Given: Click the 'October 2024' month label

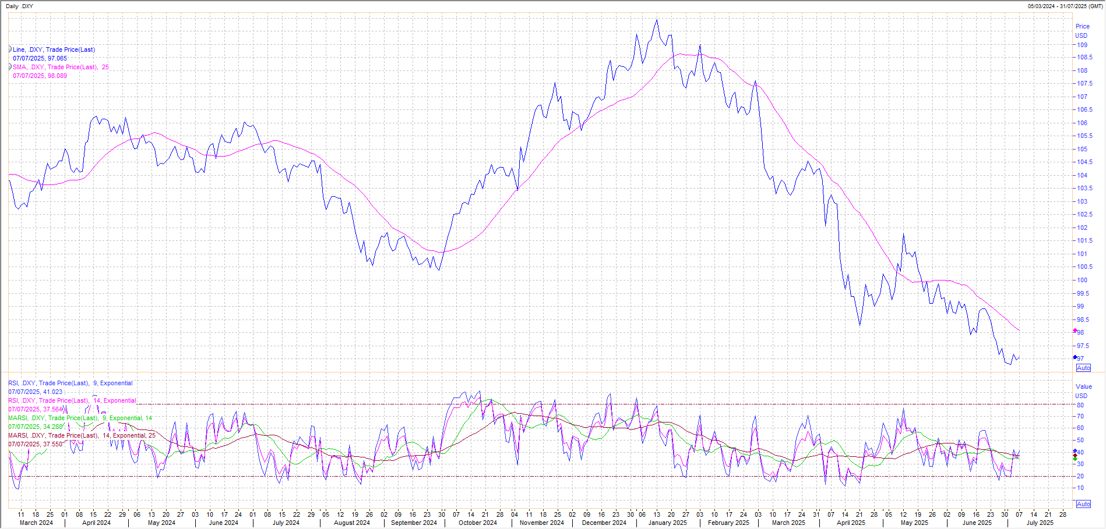Looking at the screenshot, I should tap(478, 523).
